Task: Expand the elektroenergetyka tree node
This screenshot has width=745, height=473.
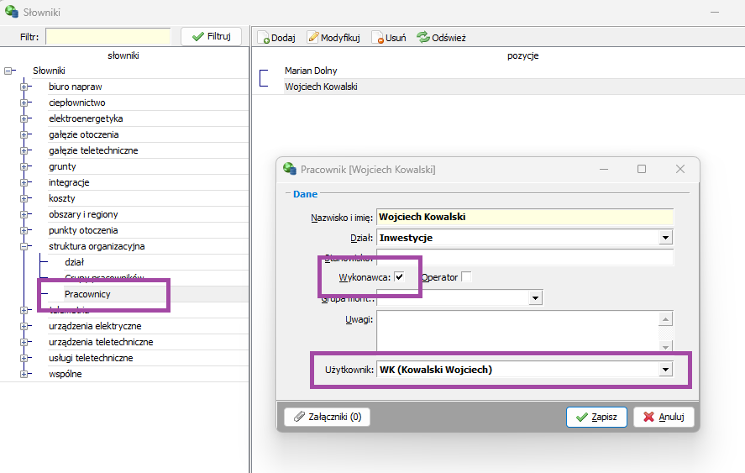Action: pos(24,118)
